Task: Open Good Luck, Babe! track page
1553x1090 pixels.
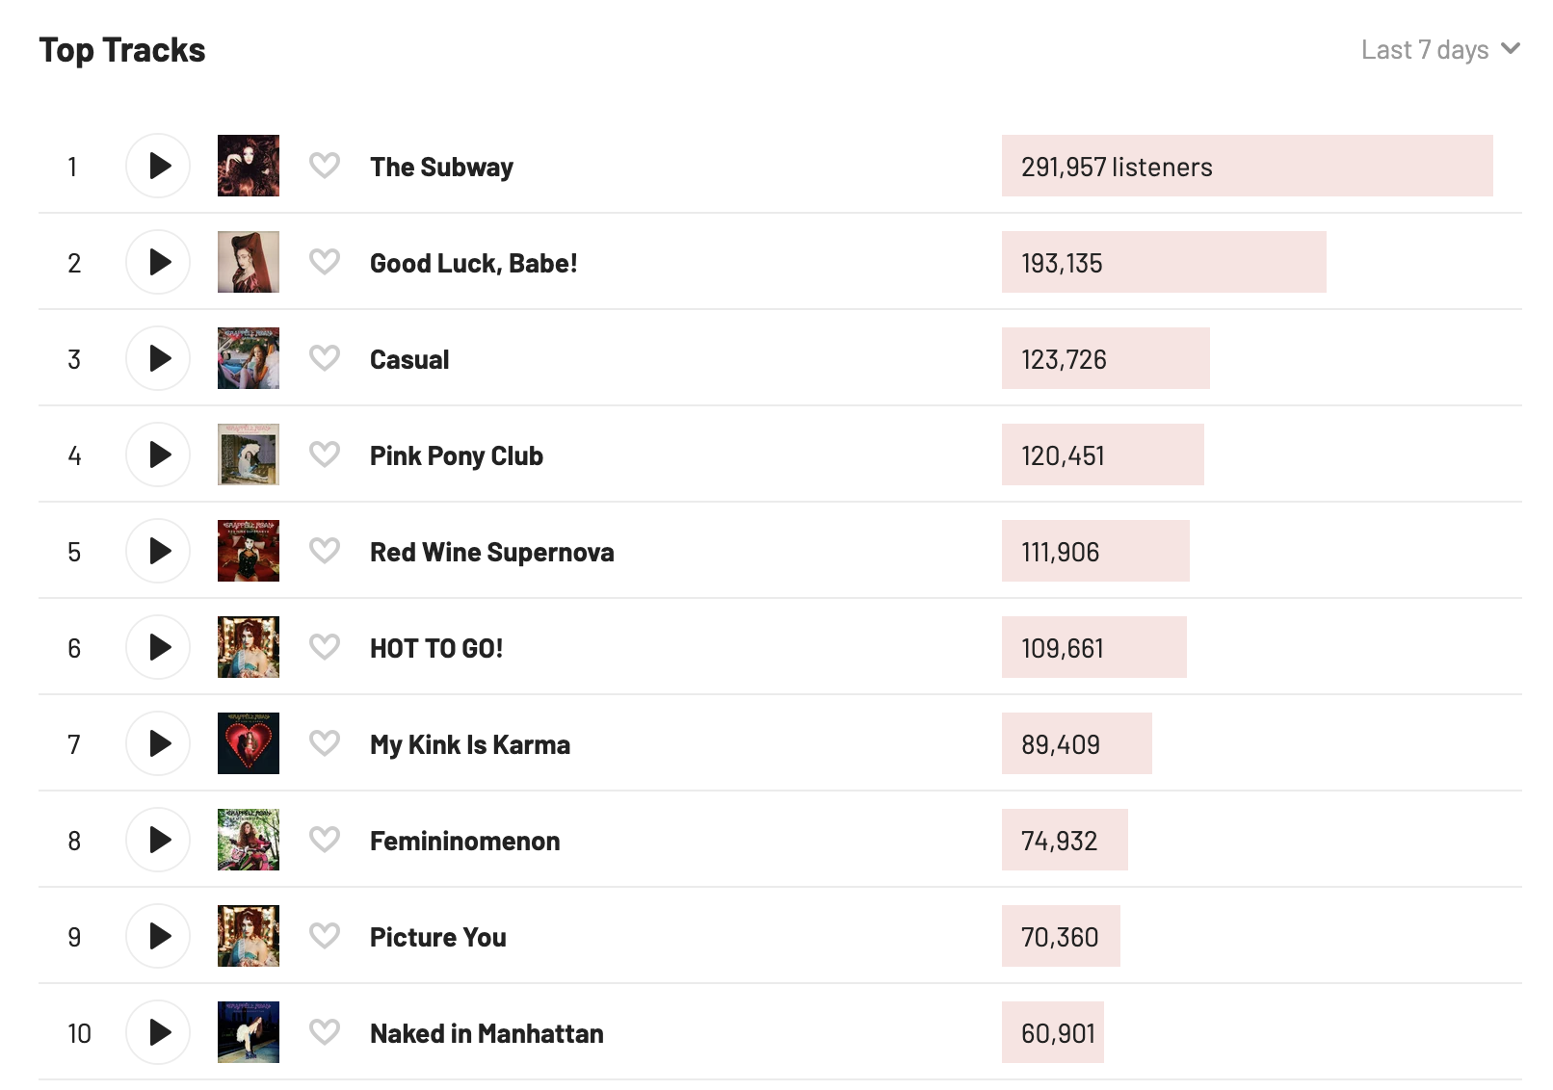Action: pyautogui.click(x=473, y=263)
